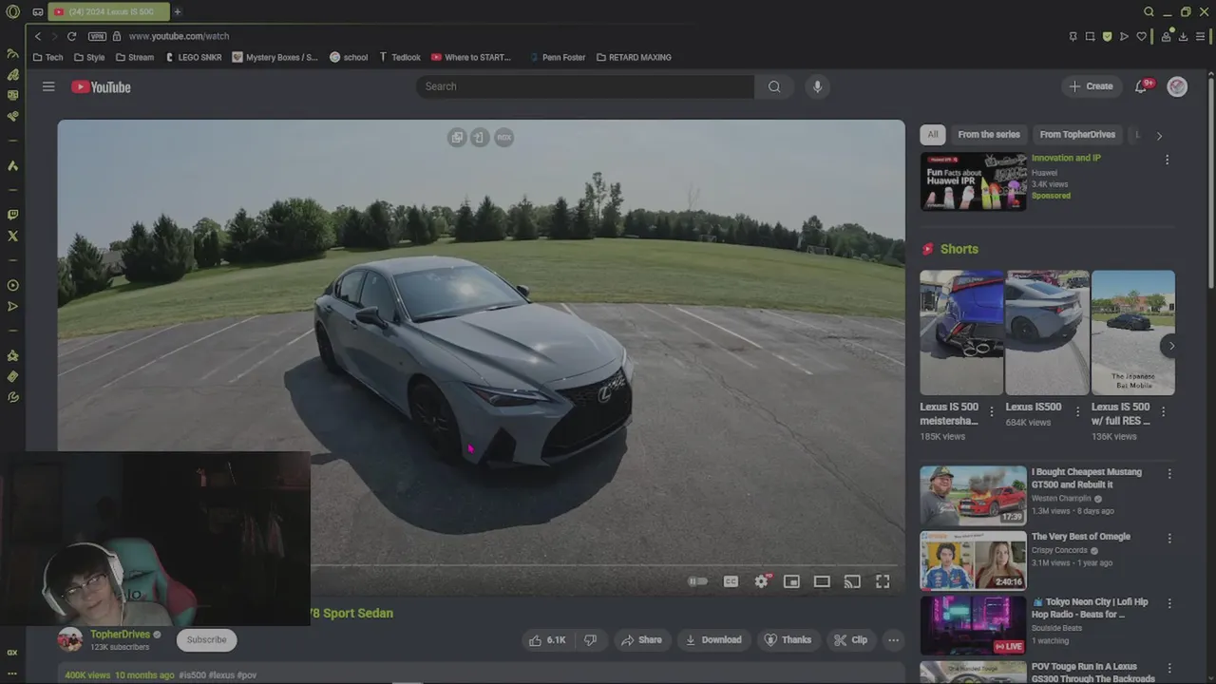Click the YouTube search magnifier button
The image size is (1216, 684).
(x=774, y=86)
